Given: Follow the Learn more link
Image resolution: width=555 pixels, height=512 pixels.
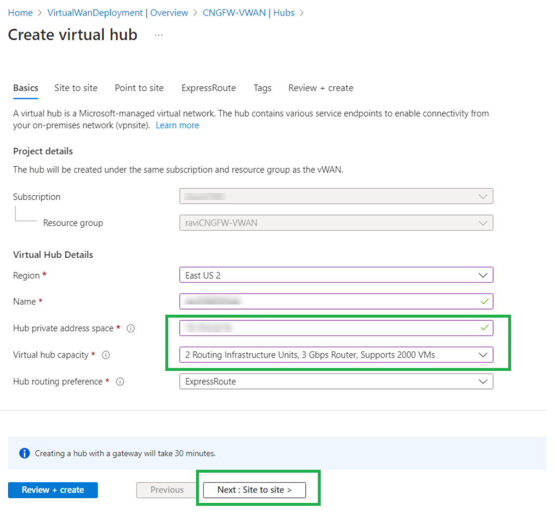Looking at the screenshot, I should click(x=177, y=125).
